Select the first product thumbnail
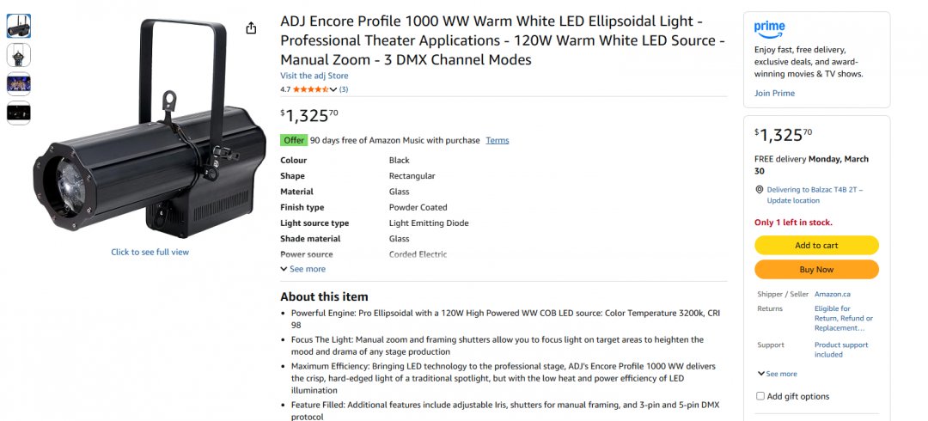The width and height of the screenshot is (928, 421). click(19, 26)
